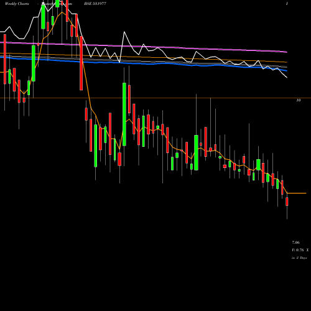Click the "BSE 531977" symbol label
This screenshot has width=311, height=311.
95,4
